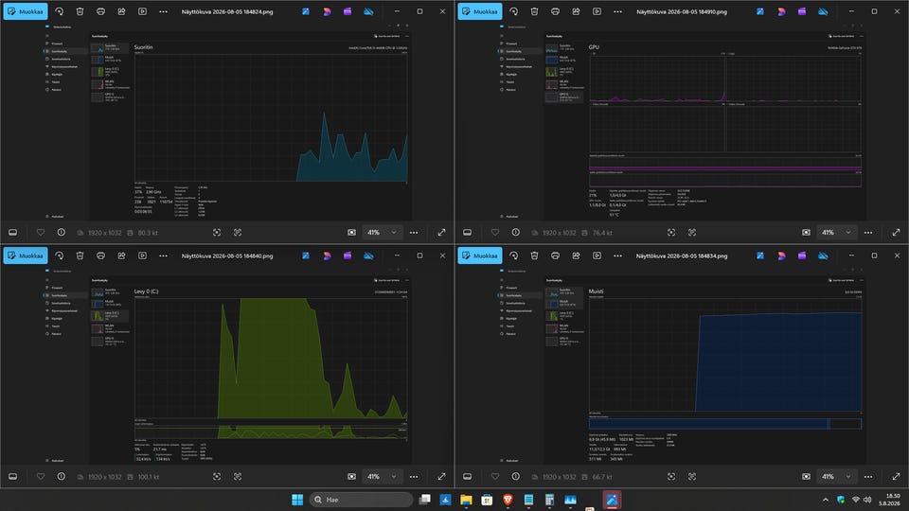Enter fullscreen in the 184834 window

pos(897,476)
